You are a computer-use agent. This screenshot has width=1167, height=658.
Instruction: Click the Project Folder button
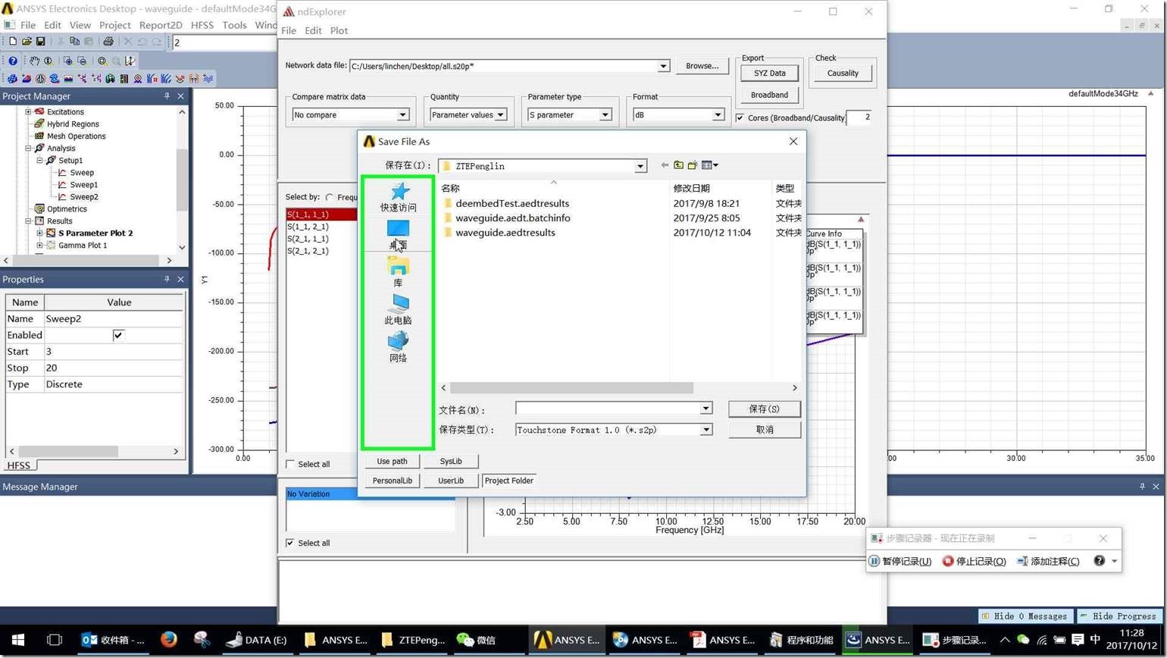(509, 481)
